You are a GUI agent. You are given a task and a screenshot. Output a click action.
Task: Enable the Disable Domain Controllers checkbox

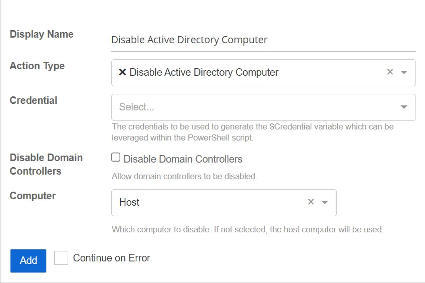click(116, 157)
